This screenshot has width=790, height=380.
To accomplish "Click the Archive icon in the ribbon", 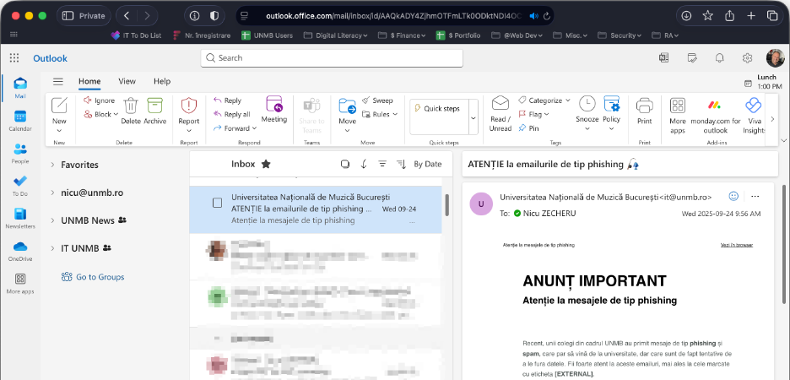I will 154,106.
